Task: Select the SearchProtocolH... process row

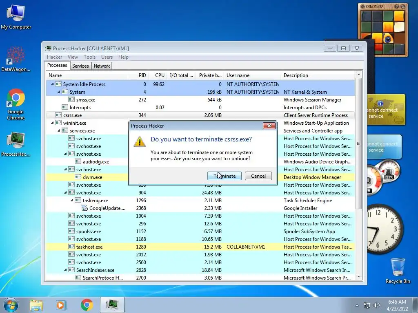Action: pos(200,278)
